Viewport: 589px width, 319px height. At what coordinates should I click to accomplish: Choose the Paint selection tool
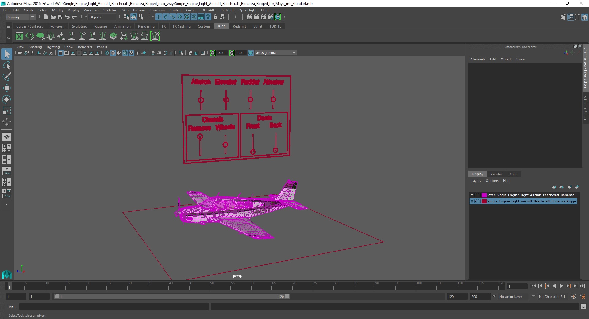7,77
